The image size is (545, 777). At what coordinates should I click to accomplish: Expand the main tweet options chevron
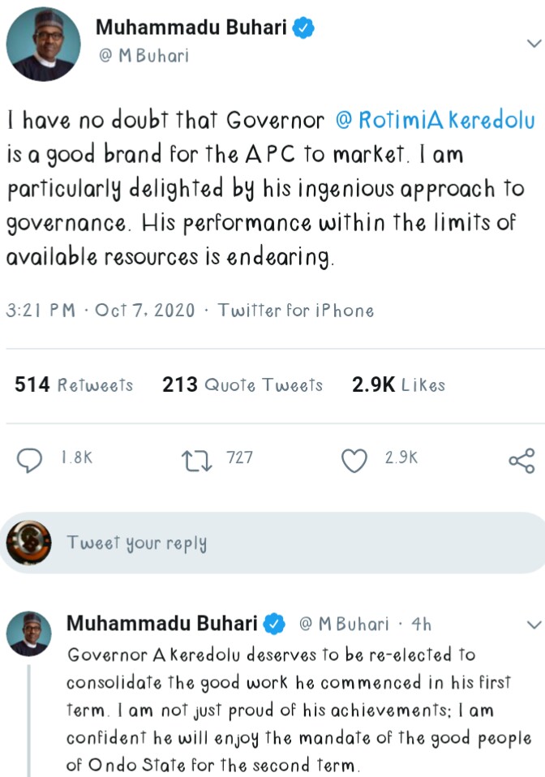[533, 41]
